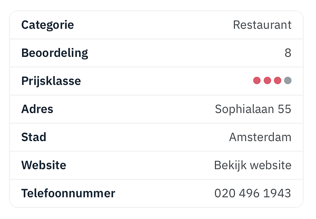Click the third red price dot
316x219 pixels.
[x=277, y=81]
